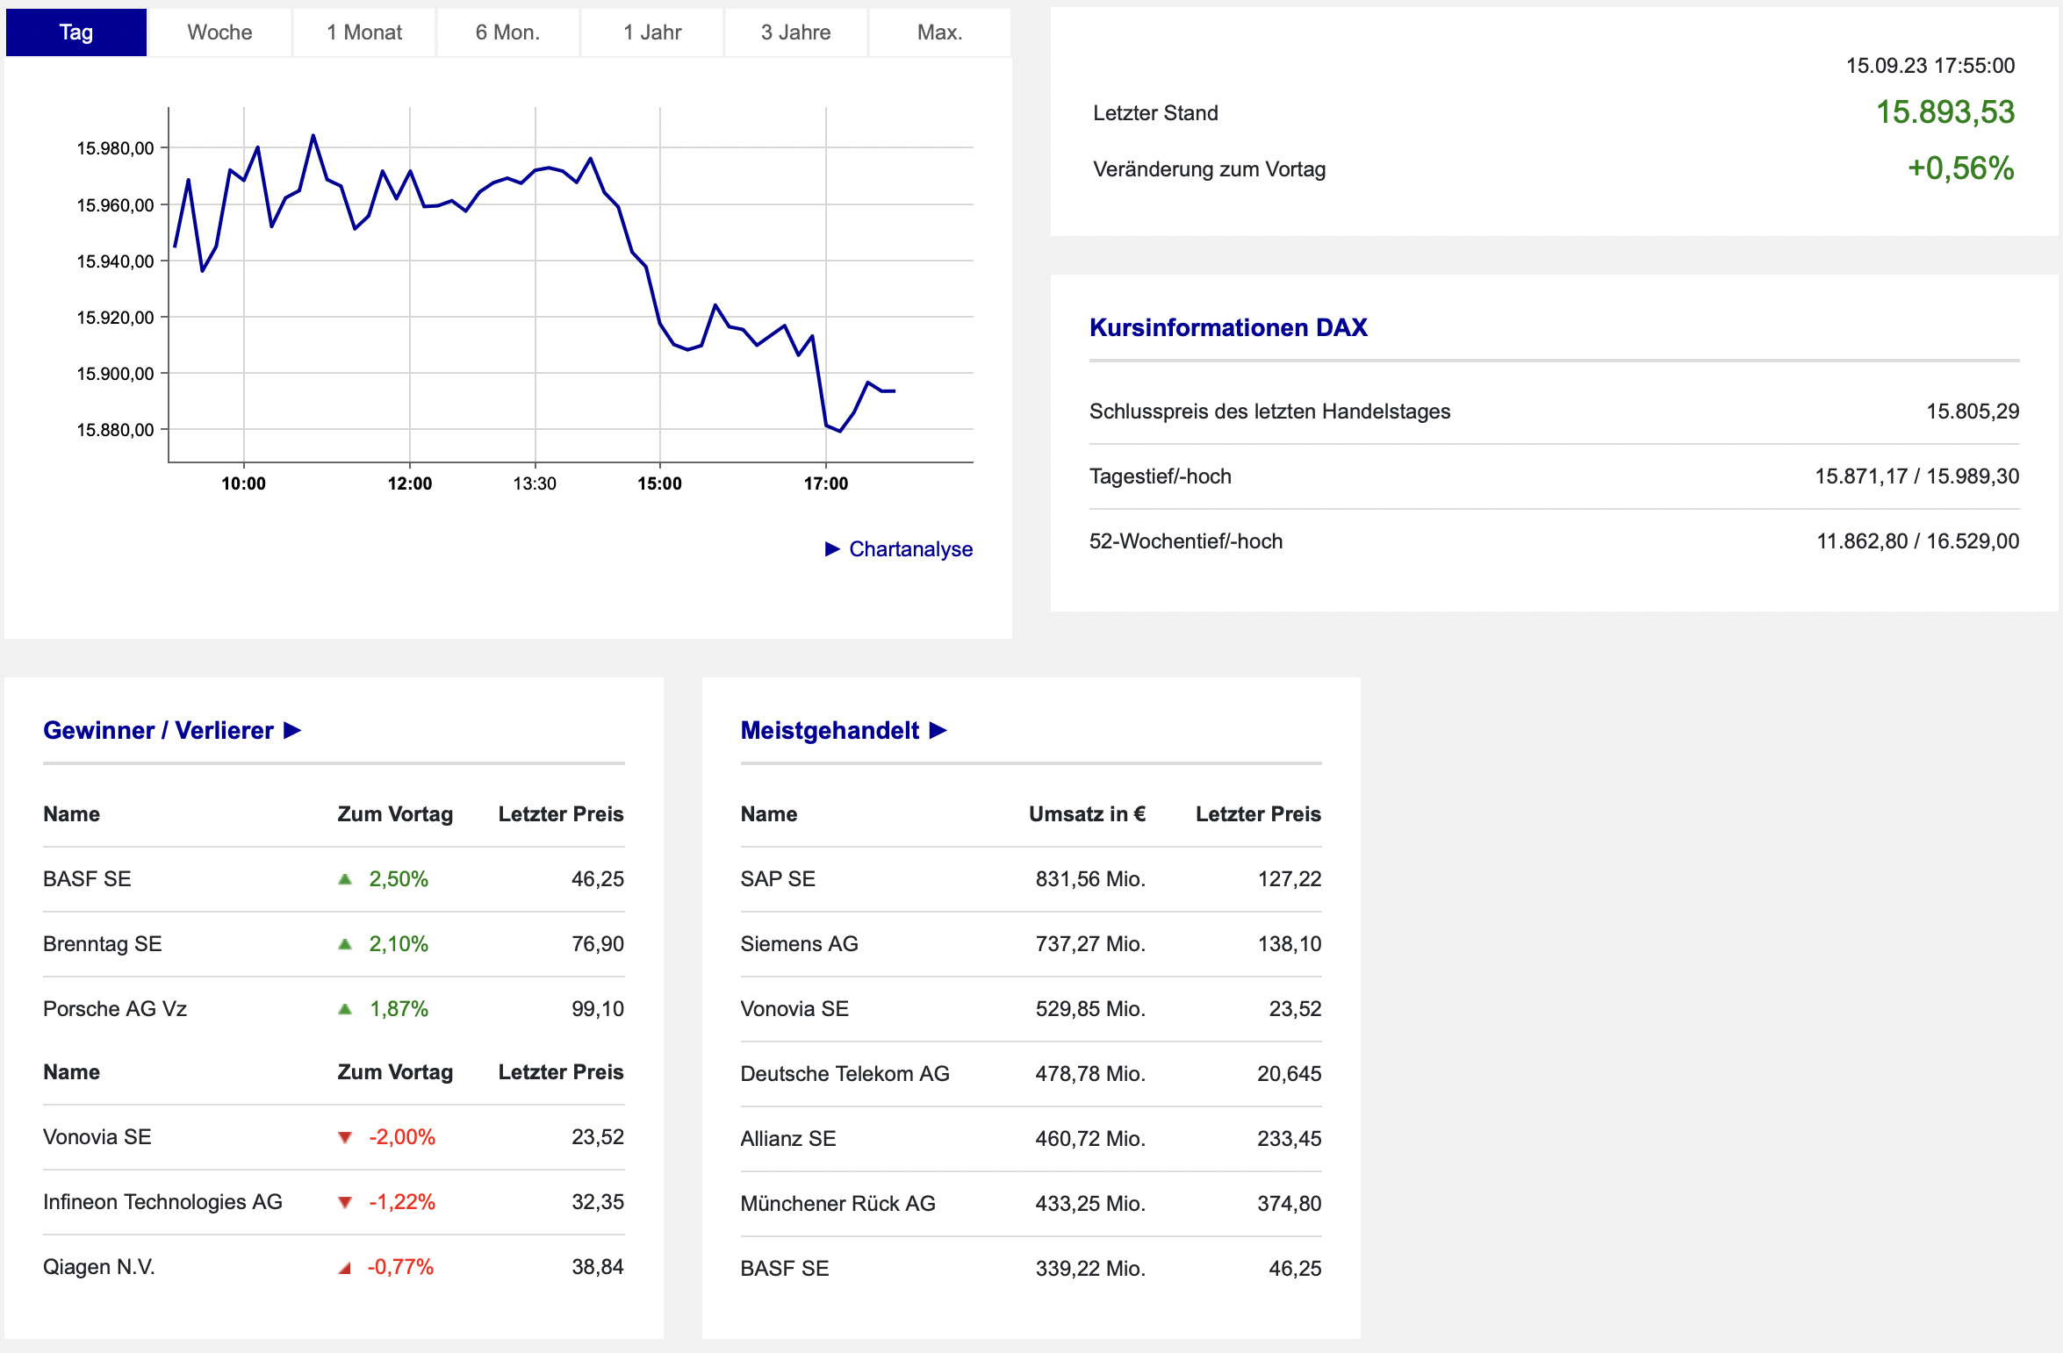Switch to the 1 Jahr tab

click(x=652, y=32)
